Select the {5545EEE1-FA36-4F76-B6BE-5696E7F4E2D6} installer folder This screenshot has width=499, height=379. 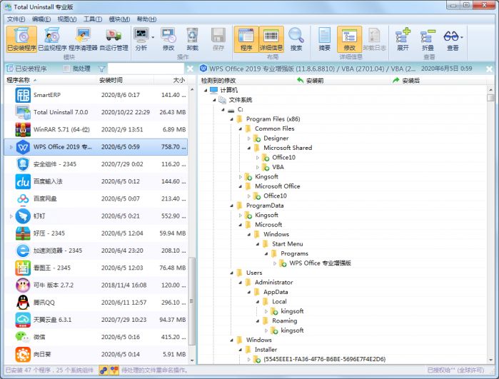pyautogui.click(x=324, y=359)
